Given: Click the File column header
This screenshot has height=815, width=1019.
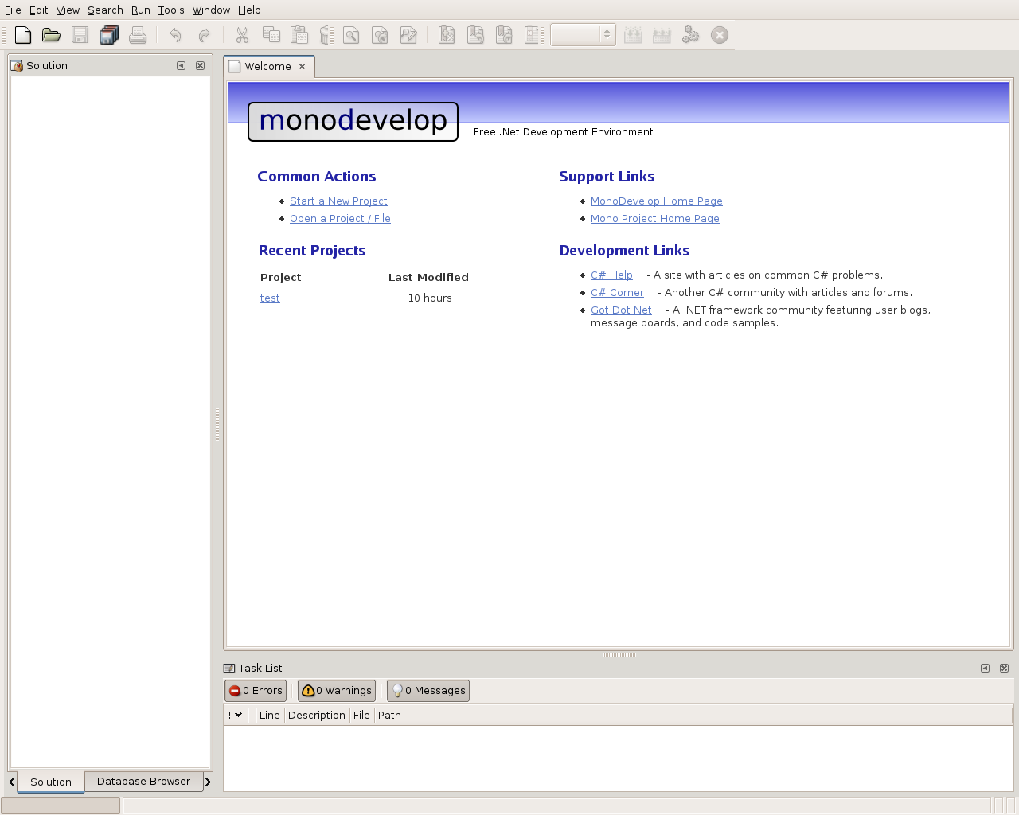Looking at the screenshot, I should [x=361, y=715].
